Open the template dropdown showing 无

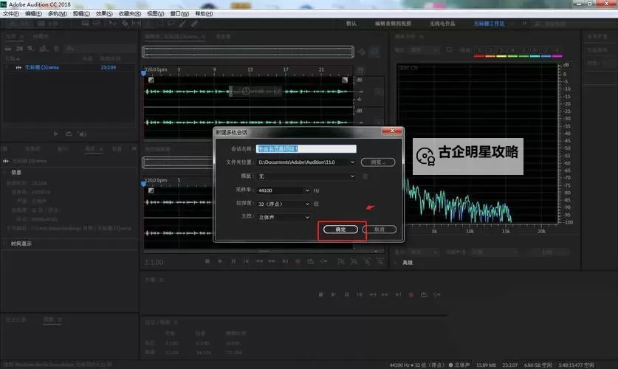click(x=306, y=176)
